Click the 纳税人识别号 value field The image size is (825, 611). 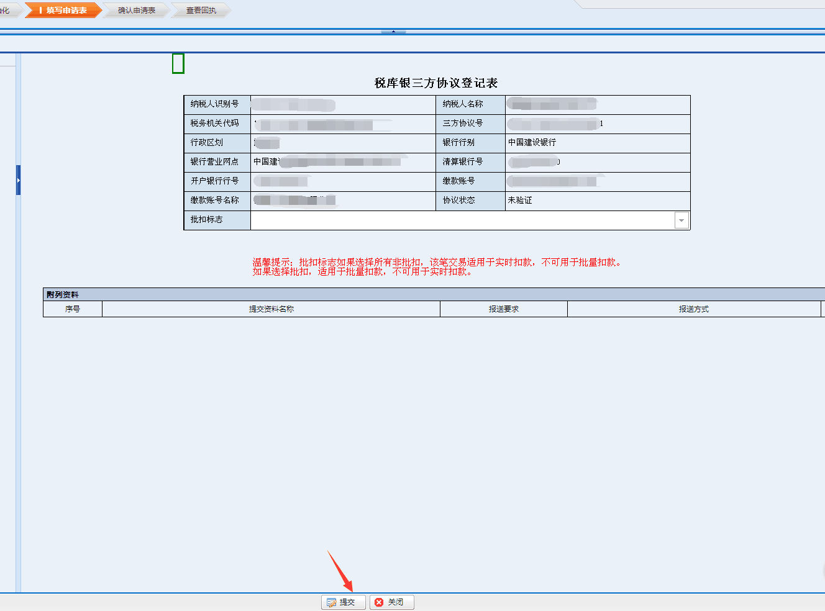point(342,104)
